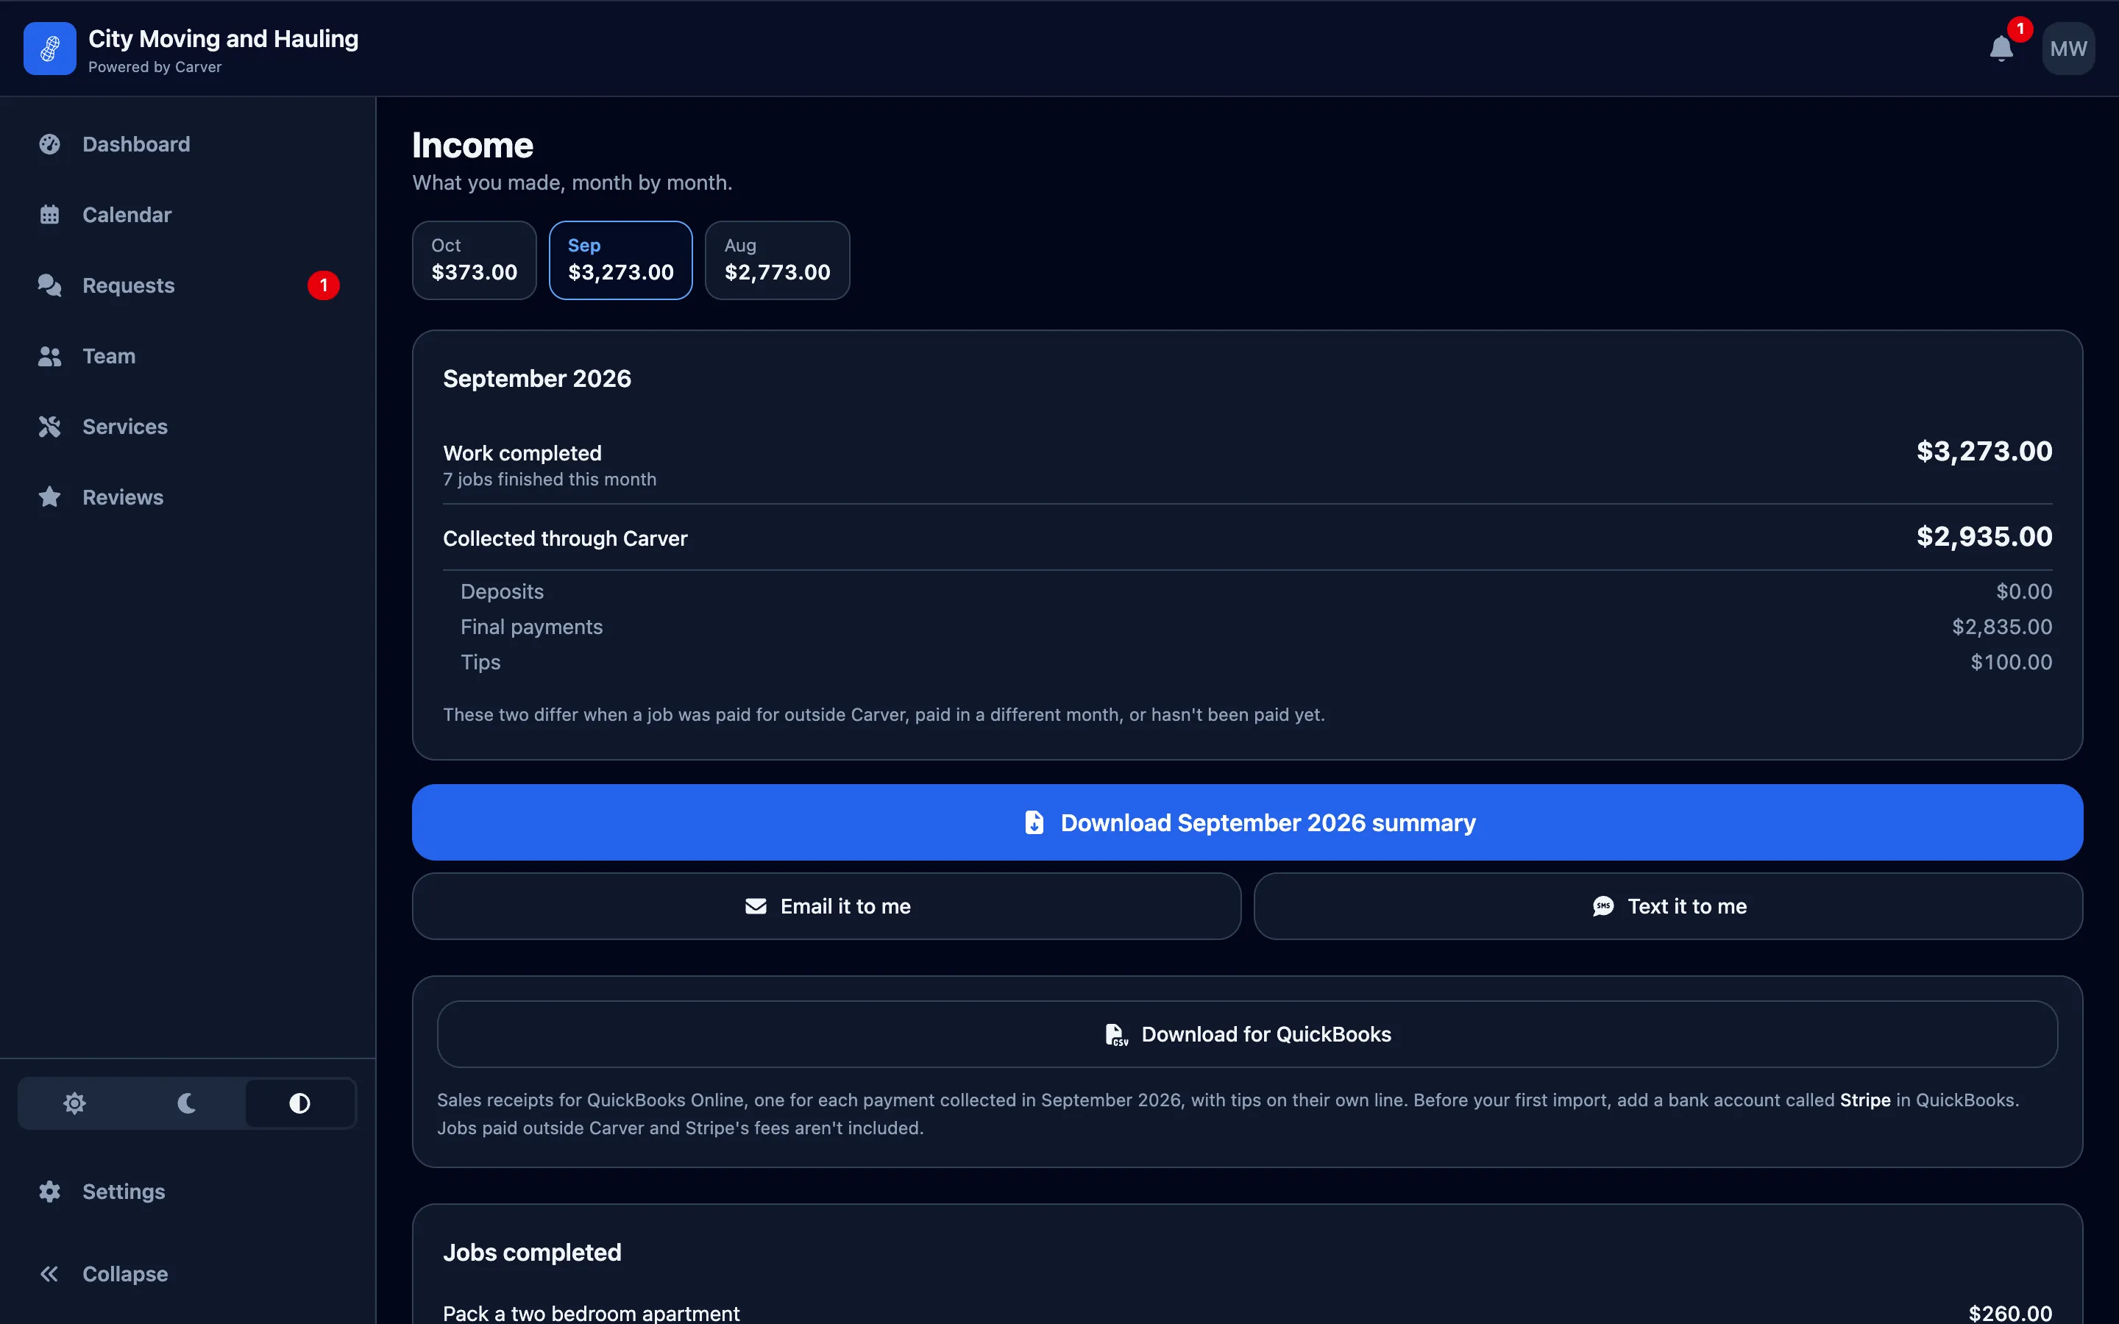Screen dimensions: 2119x1324
Task: Click the Tips $100.00 value
Action: (x=2012, y=662)
